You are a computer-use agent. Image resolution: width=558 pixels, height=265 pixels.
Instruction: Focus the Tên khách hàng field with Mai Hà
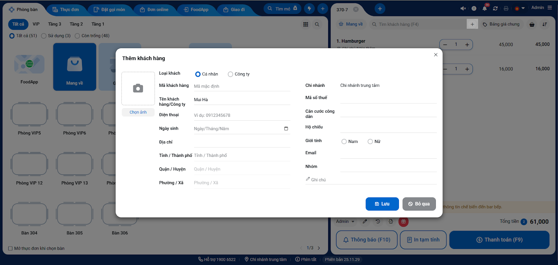242,100
